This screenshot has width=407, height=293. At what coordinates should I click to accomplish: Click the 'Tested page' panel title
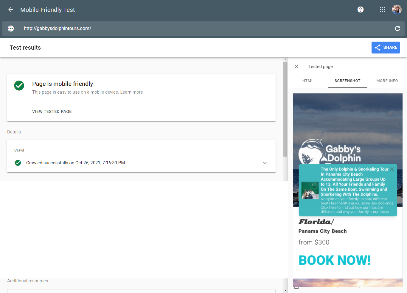click(x=321, y=67)
